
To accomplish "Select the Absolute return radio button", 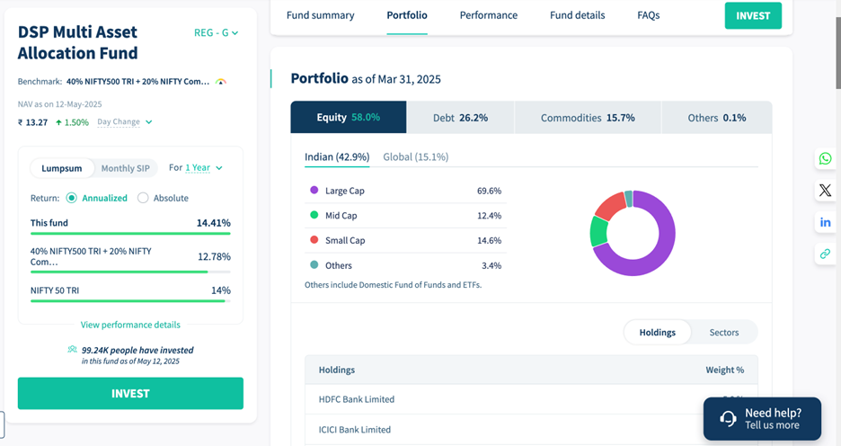I will pyautogui.click(x=143, y=198).
